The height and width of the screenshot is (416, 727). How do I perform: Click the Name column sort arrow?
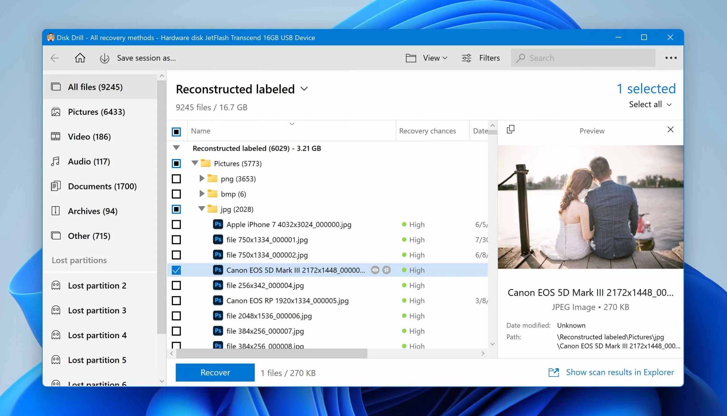click(x=292, y=124)
